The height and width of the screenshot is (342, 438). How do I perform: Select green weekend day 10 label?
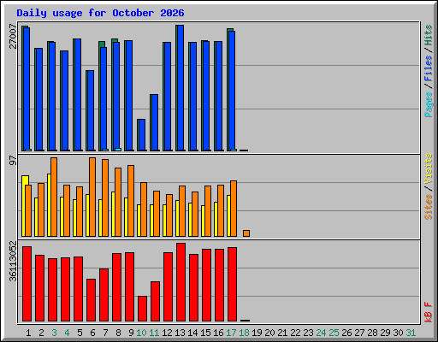coord(141,333)
